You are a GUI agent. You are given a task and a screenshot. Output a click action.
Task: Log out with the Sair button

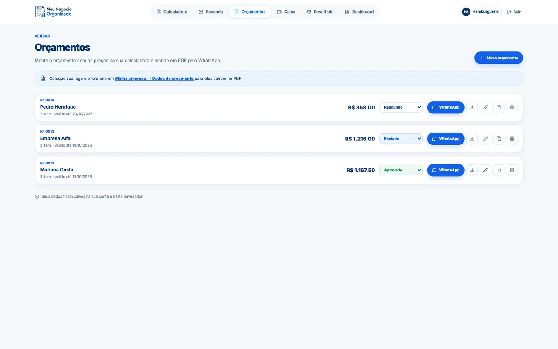pos(514,12)
